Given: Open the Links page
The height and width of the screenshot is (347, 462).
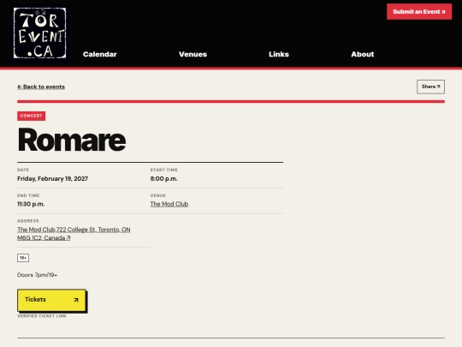Looking at the screenshot, I should pos(279,54).
